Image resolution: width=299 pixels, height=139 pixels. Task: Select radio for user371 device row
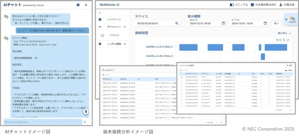(x=181, y=80)
